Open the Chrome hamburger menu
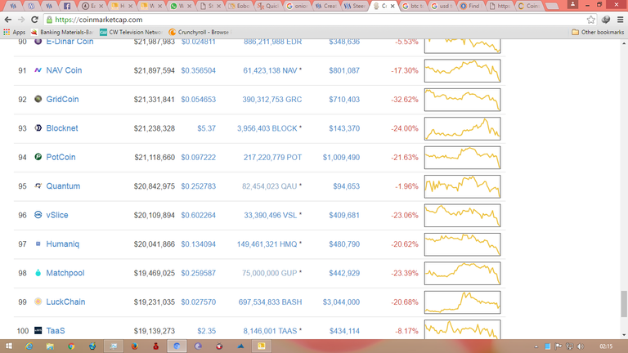The image size is (628, 353). point(620,20)
